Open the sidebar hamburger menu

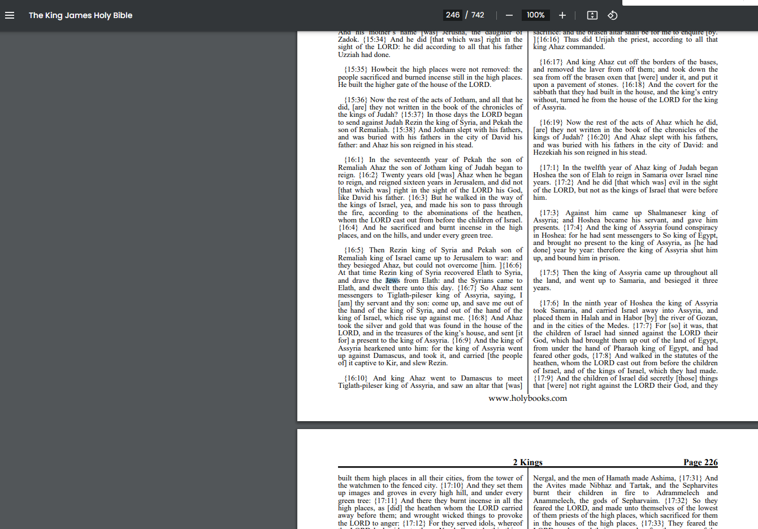coord(10,15)
